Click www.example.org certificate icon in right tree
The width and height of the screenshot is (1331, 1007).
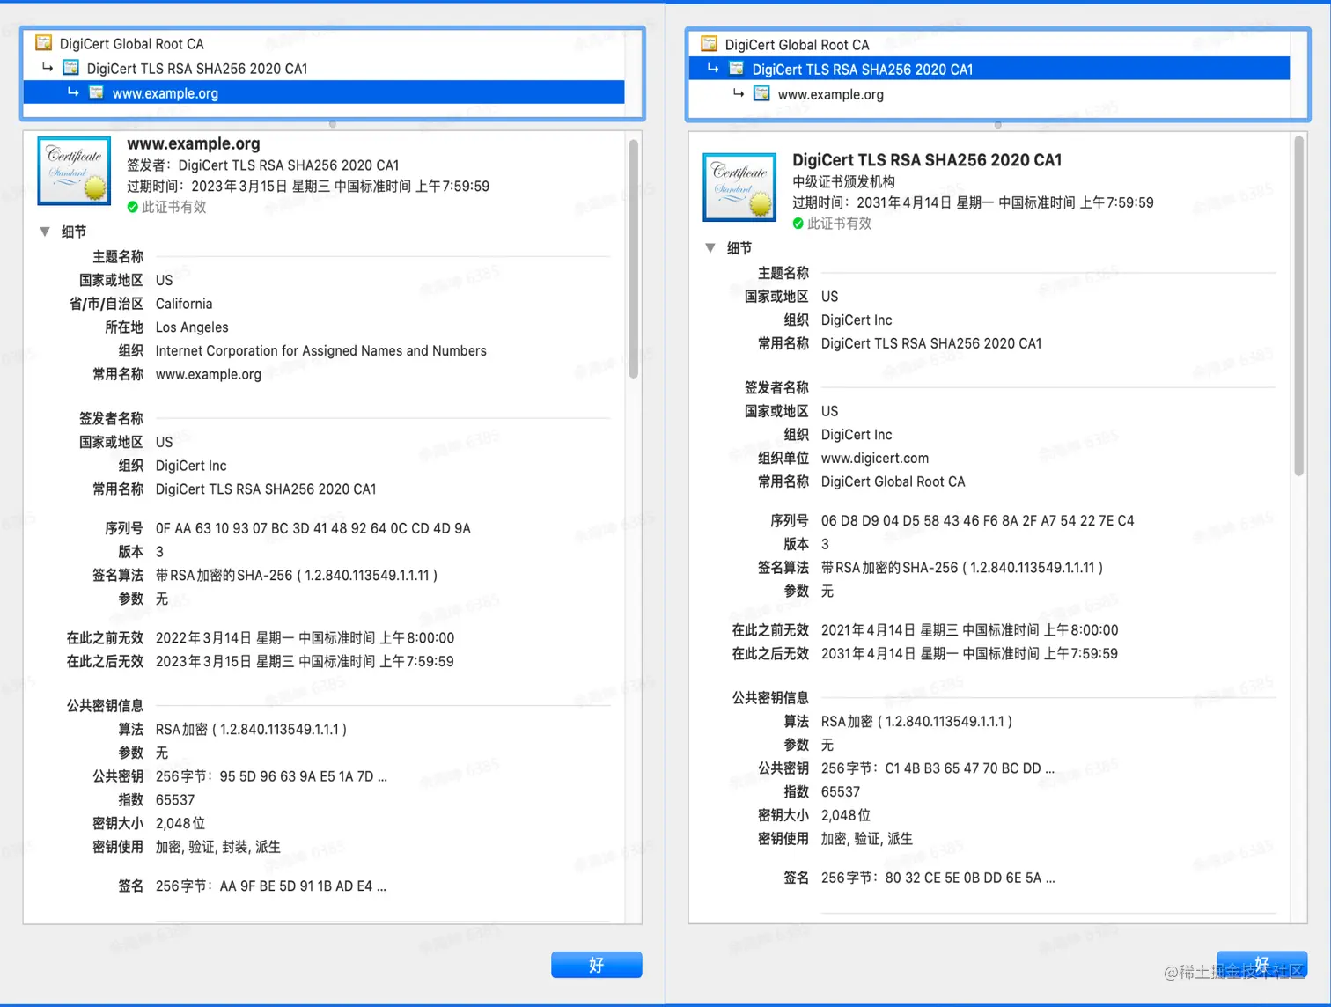click(762, 93)
